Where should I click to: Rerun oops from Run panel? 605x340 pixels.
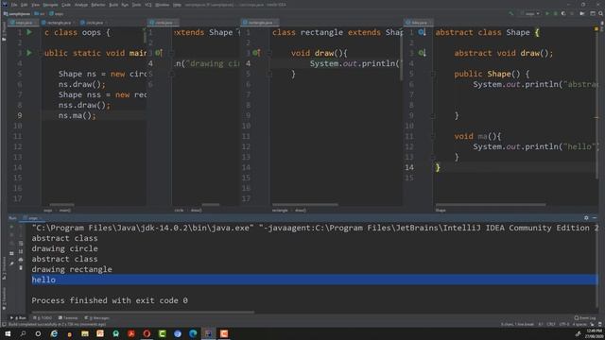coord(11,227)
